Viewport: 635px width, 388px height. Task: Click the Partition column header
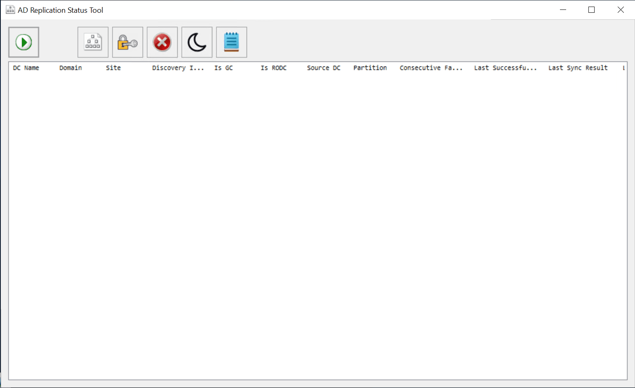click(370, 68)
